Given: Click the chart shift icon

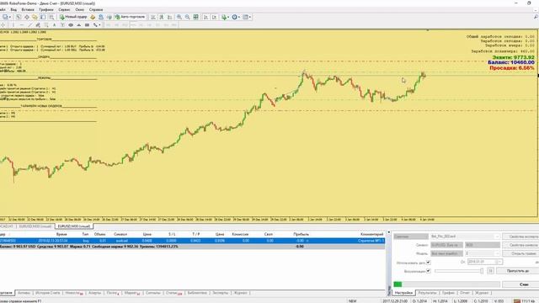Looking at the screenshot, I should coord(214,17).
